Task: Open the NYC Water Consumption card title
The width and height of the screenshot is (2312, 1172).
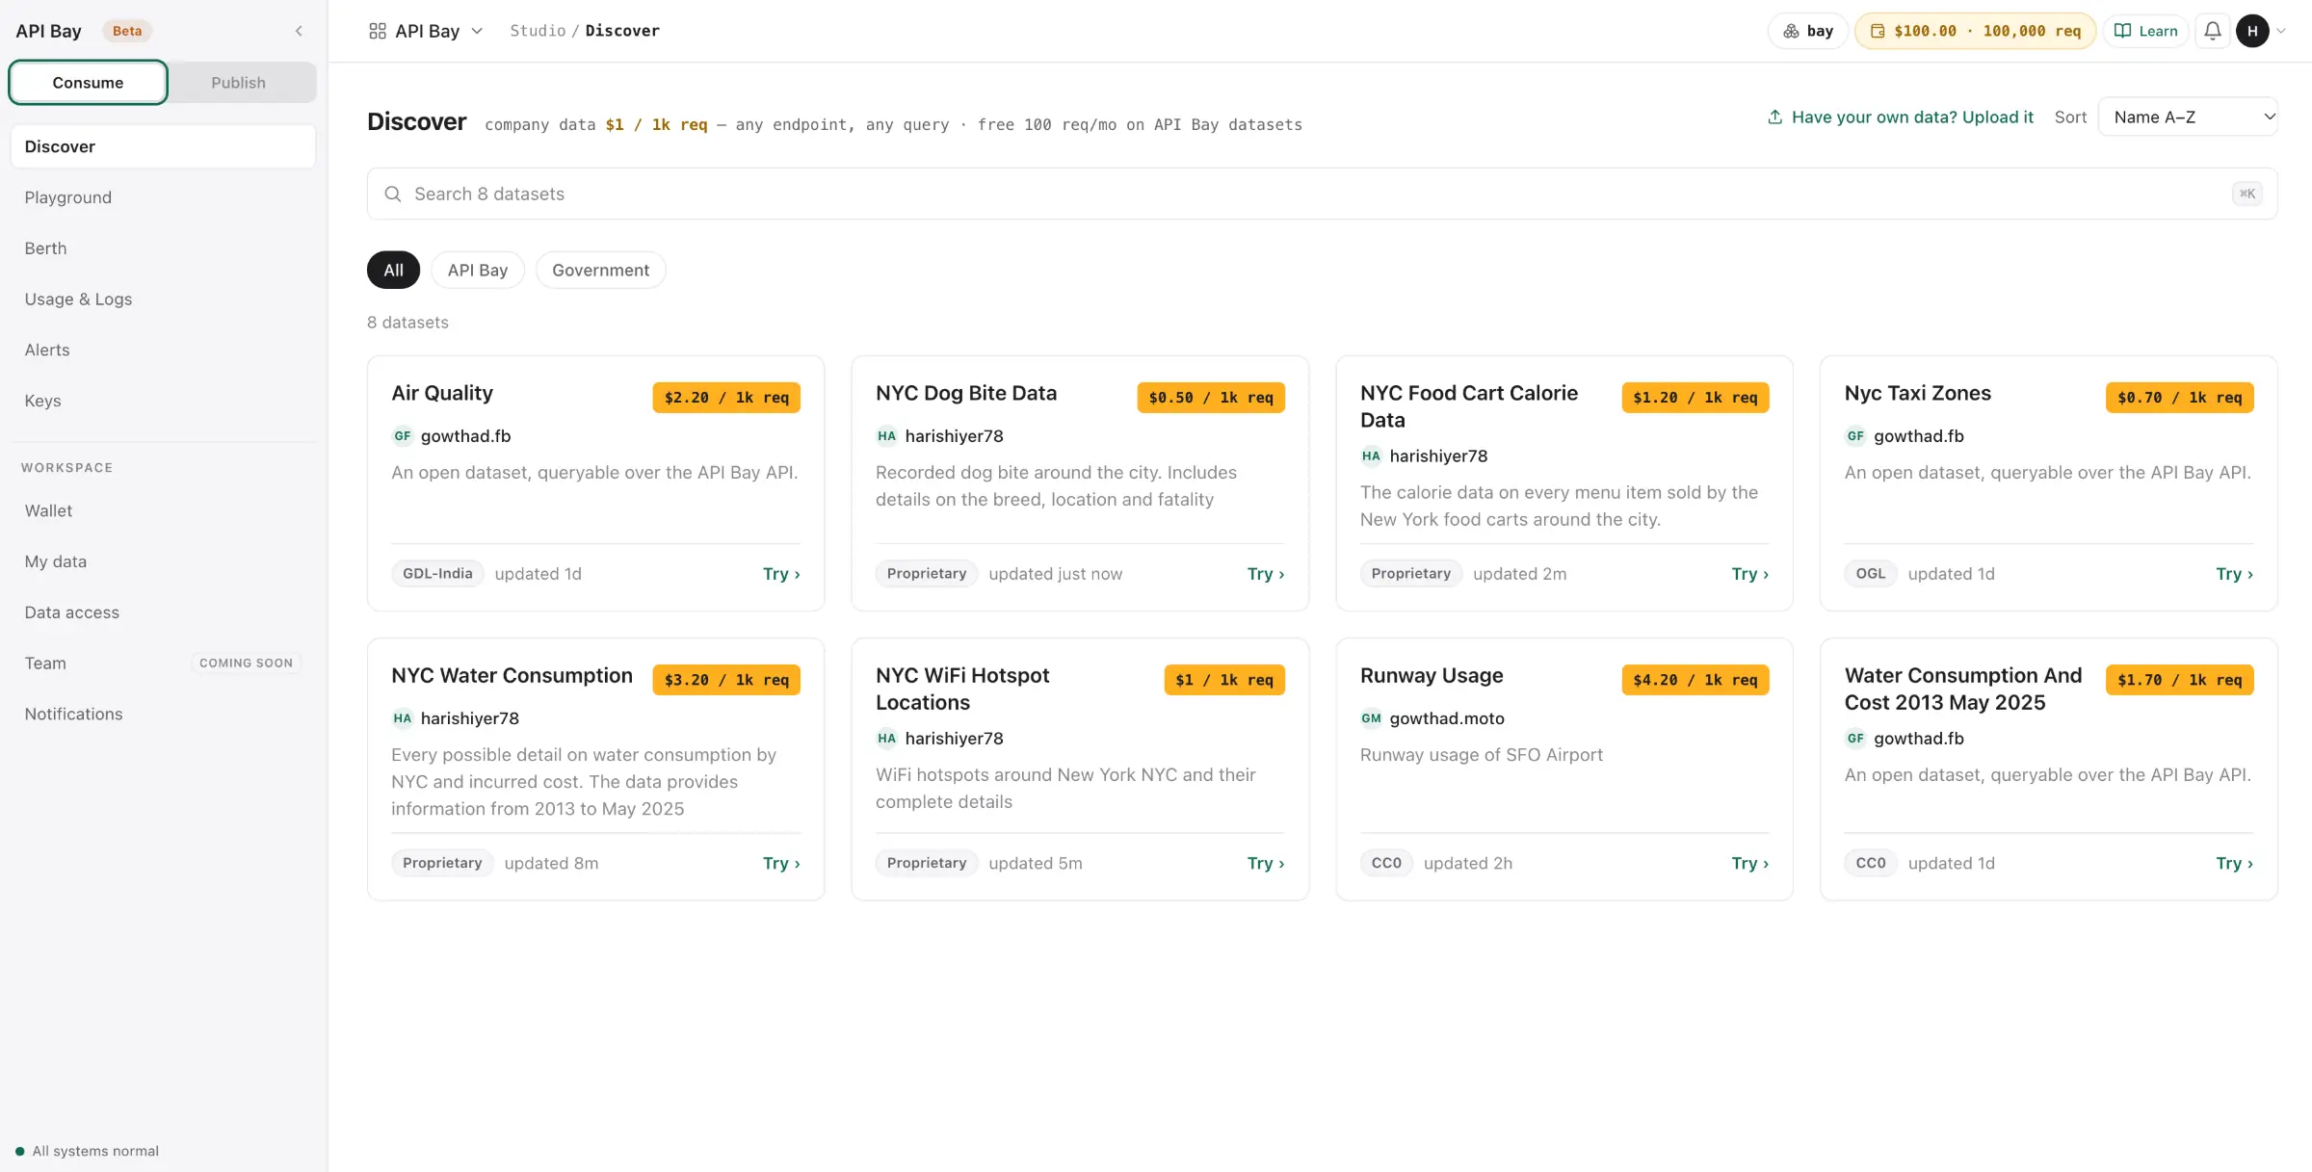Action: pos(512,676)
